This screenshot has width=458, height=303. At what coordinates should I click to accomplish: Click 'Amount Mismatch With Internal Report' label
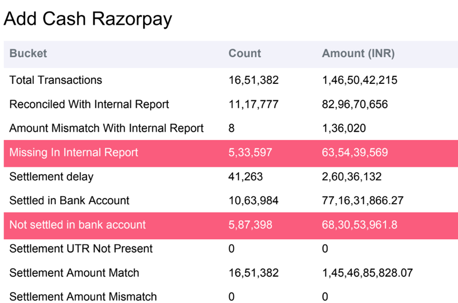[x=106, y=128]
